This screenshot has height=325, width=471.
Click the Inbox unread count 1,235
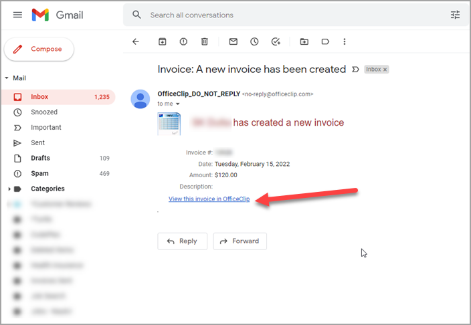(x=102, y=97)
